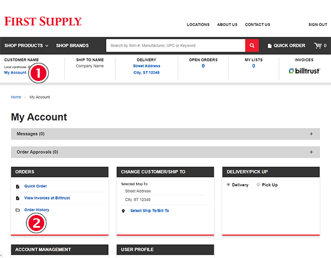Viewport: 331px width, 258px height.
Task: Expand the Shop Products dropdown
Action: pyautogui.click(x=26, y=45)
